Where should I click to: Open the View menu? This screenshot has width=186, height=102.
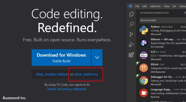coord(167,6)
